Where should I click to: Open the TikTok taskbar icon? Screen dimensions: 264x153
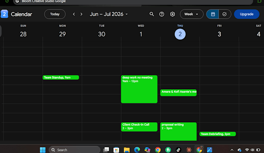(178, 150)
